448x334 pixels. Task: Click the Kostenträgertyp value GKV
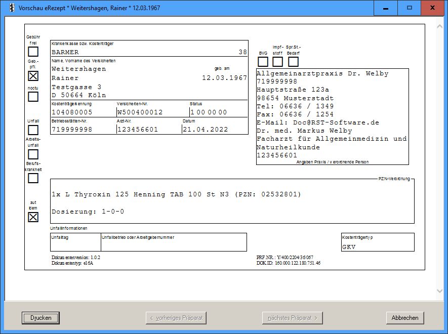349,247
